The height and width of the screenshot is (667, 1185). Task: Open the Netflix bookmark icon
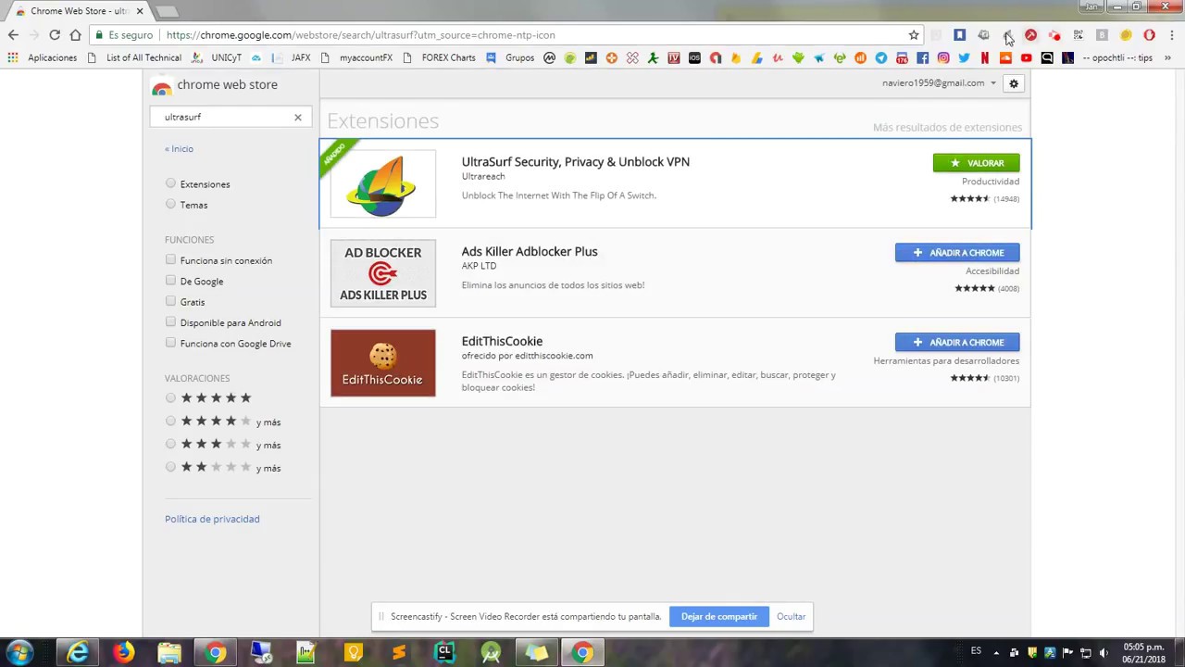pyautogui.click(x=984, y=57)
